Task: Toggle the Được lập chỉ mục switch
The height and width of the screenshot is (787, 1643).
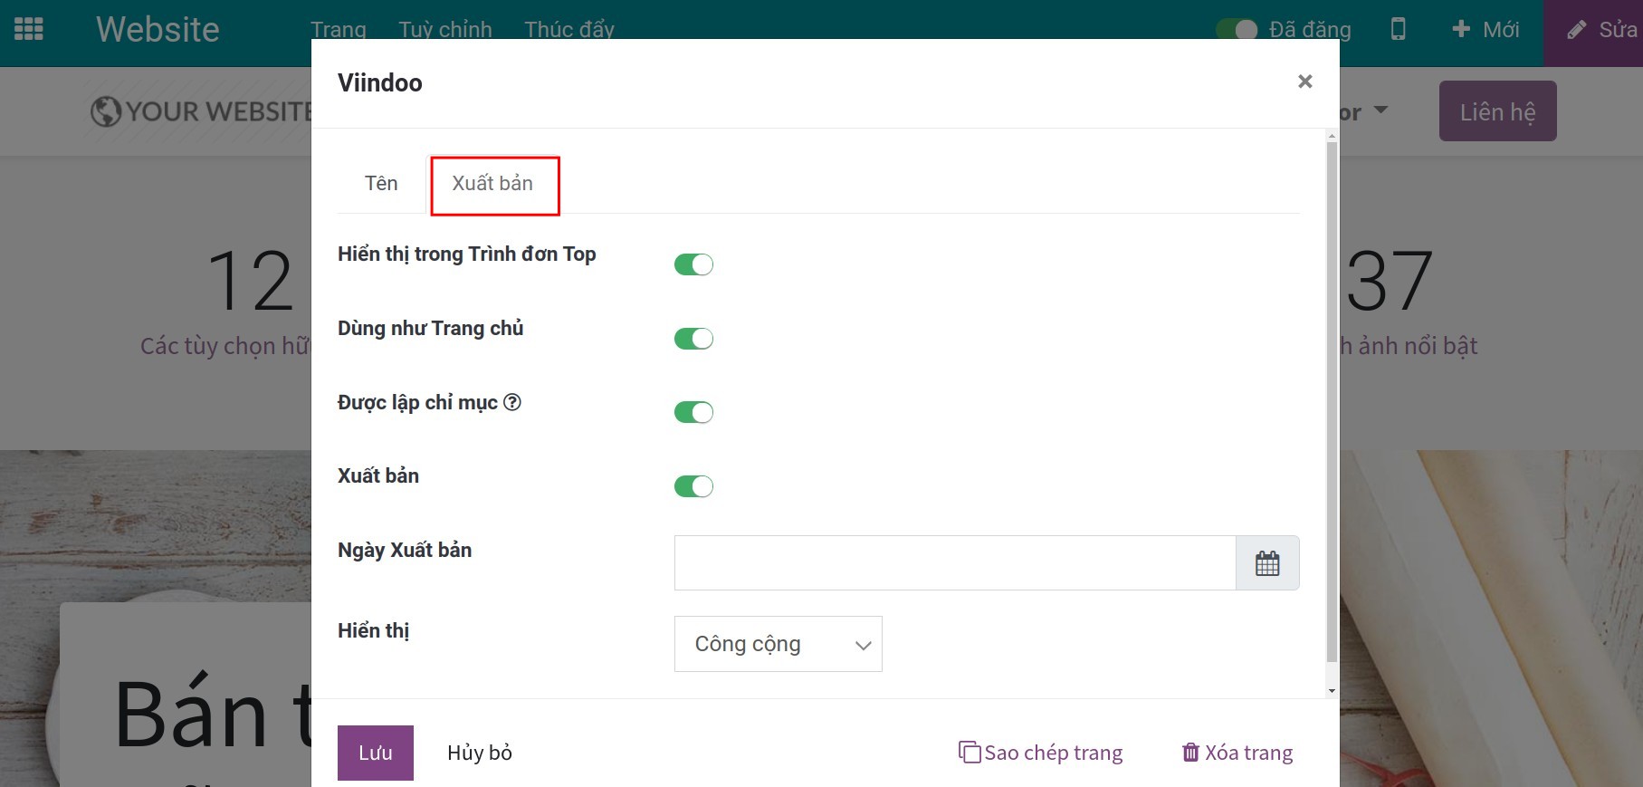Action: [693, 413]
